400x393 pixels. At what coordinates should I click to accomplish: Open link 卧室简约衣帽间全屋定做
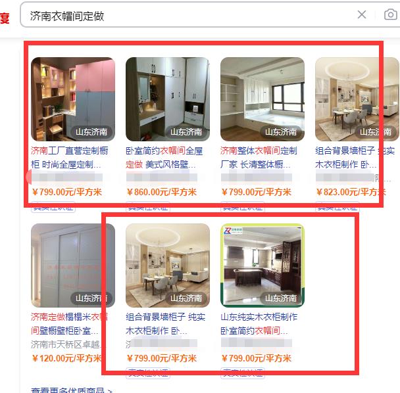click(164, 158)
